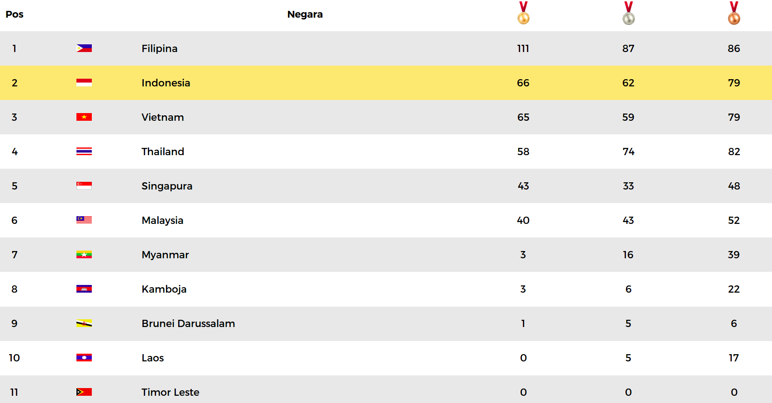Screen dimensions: 772x403
Task: Click the Negara column header
Action: pyautogui.click(x=305, y=14)
